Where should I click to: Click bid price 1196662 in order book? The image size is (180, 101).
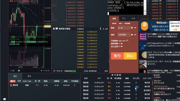point(80,61)
